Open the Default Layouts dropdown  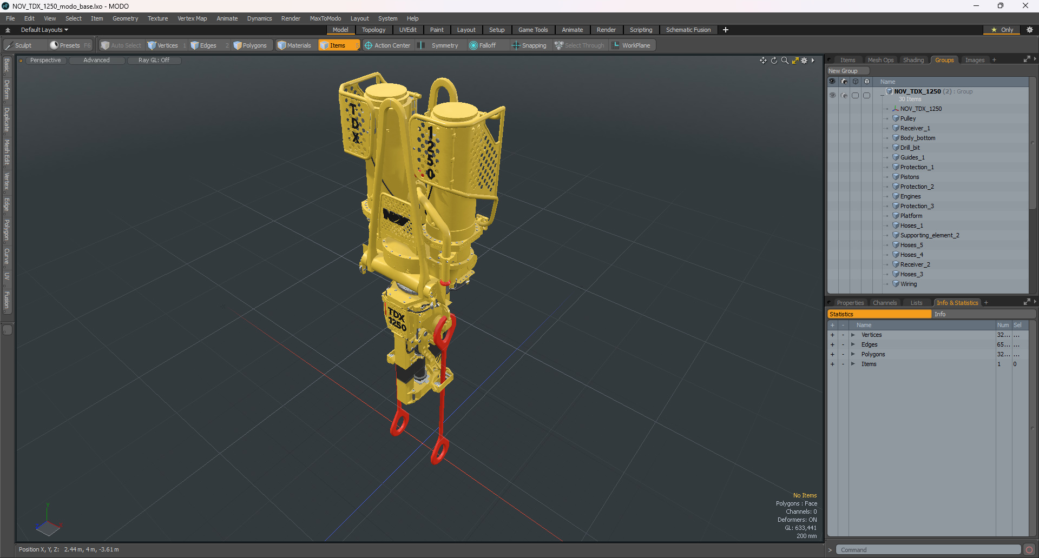tap(44, 30)
